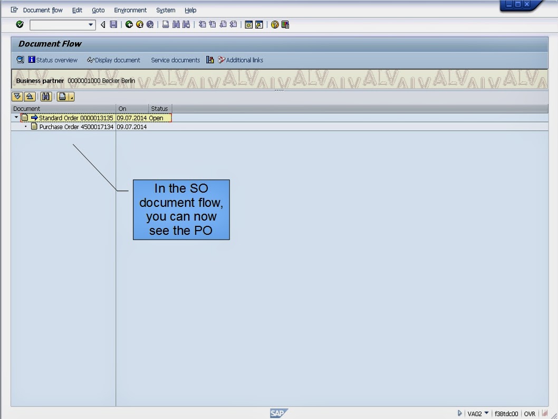Click the Additional links button
The image size is (558, 419).
[x=240, y=60]
